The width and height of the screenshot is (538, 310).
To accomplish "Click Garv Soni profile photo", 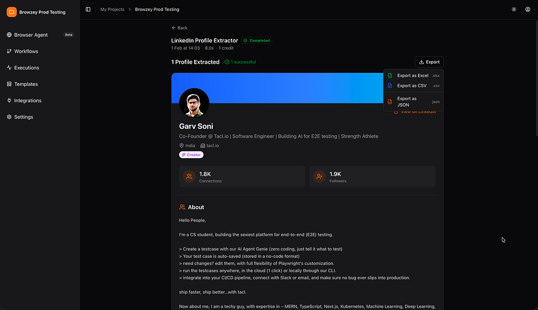I will (194, 103).
